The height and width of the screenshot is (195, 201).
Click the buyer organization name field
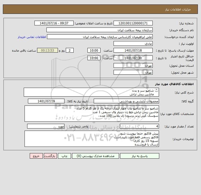coord(99,30)
